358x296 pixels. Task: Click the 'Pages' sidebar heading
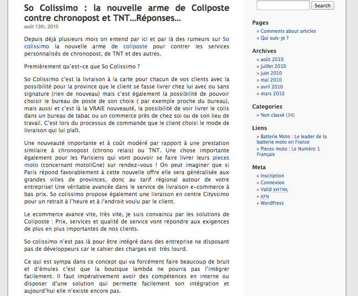pos(260,23)
